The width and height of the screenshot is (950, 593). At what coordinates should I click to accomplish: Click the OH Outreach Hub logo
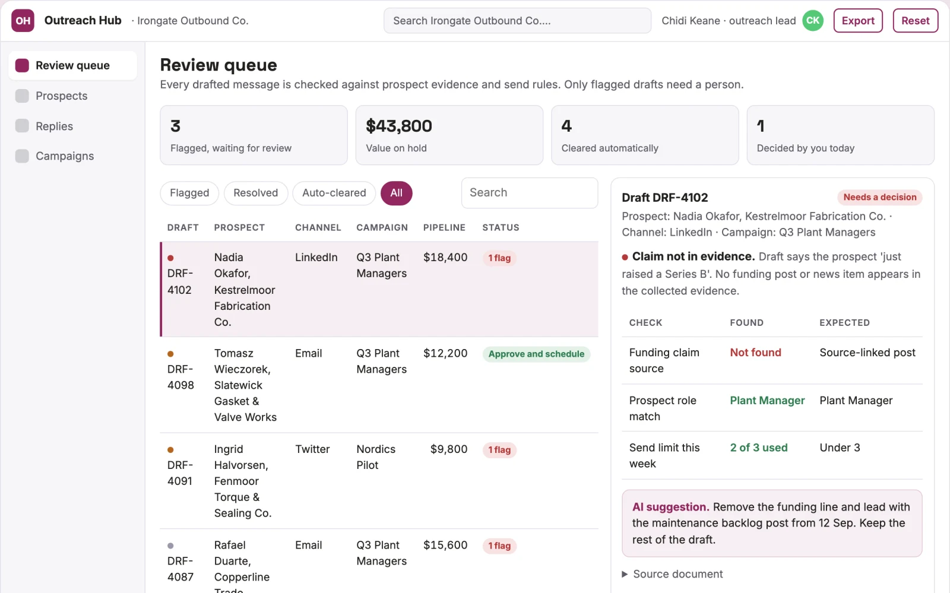tap(23, 21)
